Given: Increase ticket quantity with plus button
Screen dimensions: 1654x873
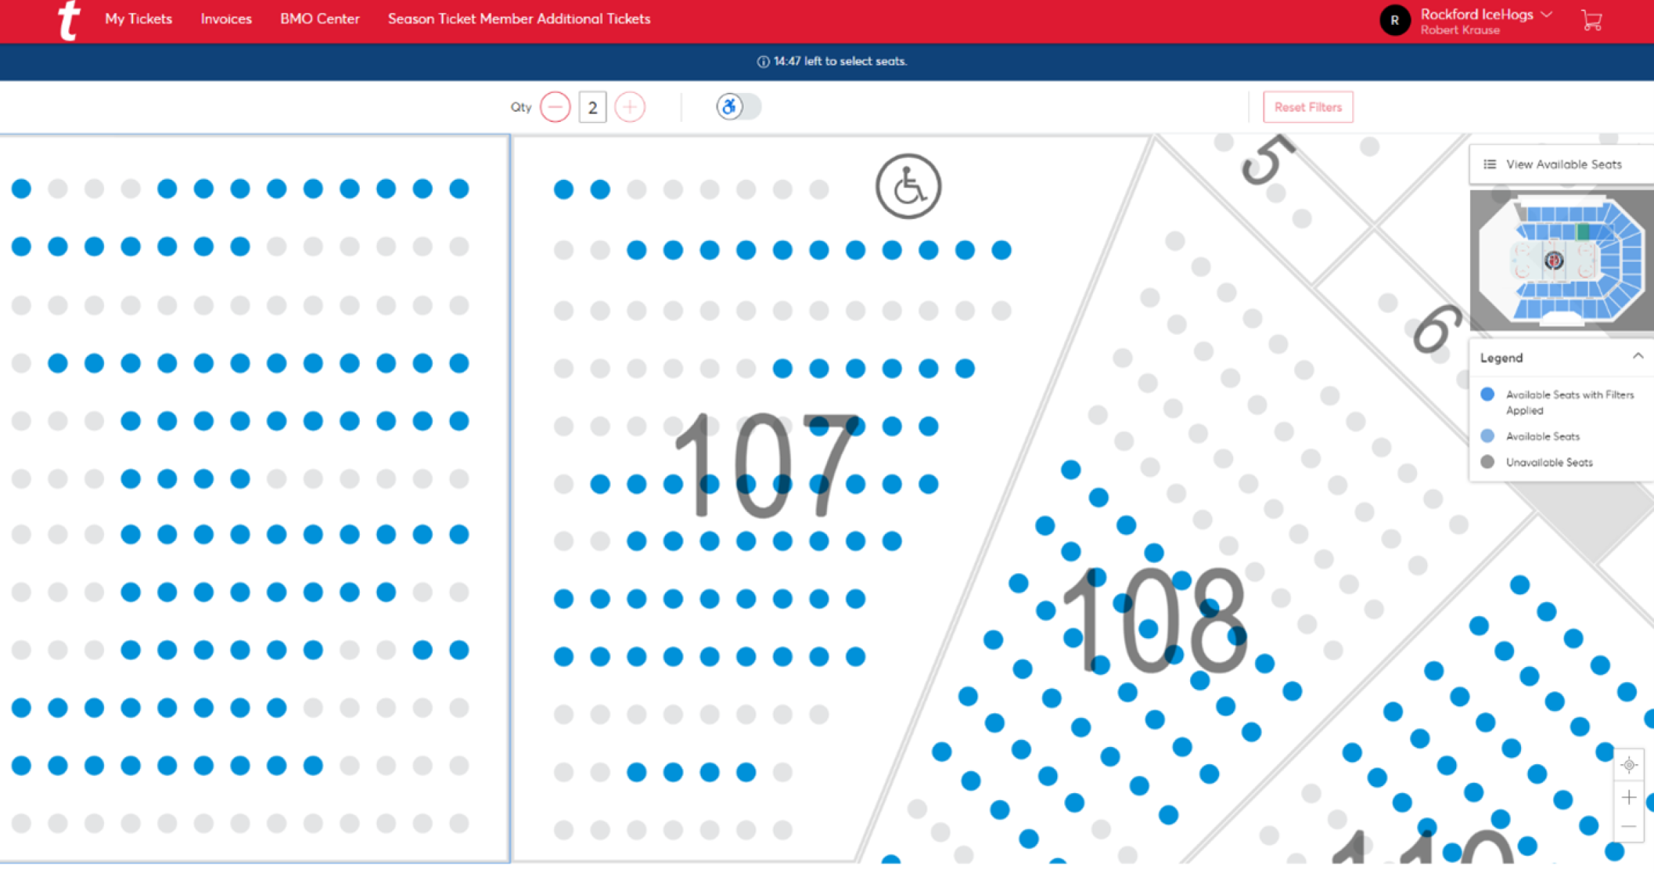Looking at the screenshot, I should click(x=630, y=107).
